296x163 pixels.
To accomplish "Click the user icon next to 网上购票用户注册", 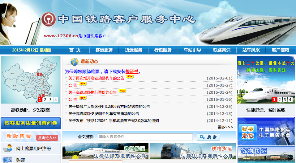I will [x=7, y=148].
